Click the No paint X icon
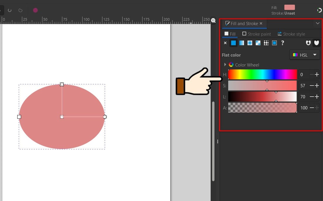323x201 pixels. (x=225, y=43)
